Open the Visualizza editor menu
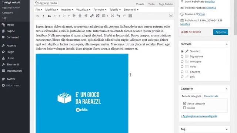237x133 pixels. [83, 10]
